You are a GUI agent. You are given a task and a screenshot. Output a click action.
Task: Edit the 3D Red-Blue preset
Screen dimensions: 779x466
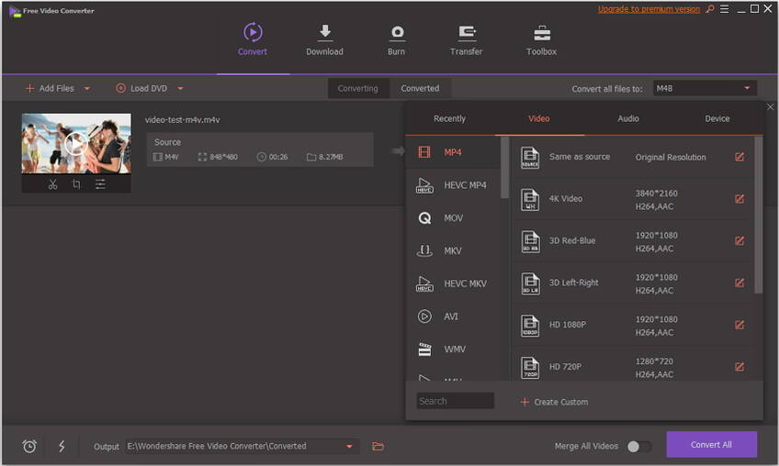coord(739,240)
